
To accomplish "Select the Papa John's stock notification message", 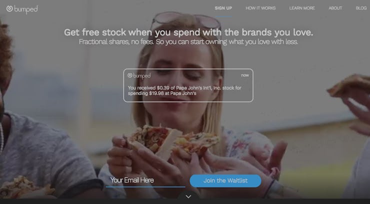I will 184,90.
